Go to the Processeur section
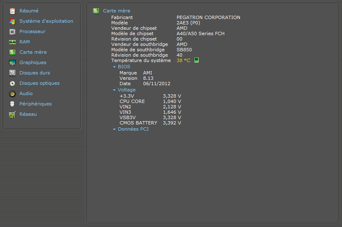This screenshot has height=227, width=342. 33,31
